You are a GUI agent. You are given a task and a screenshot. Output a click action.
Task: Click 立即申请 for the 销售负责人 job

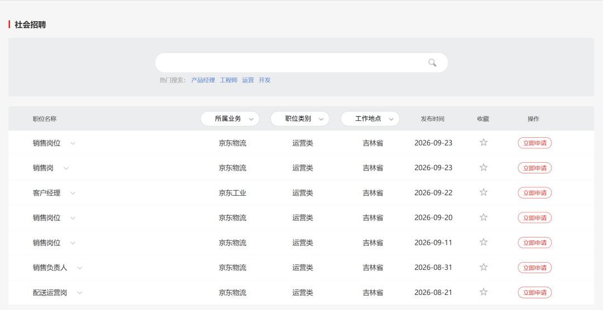coord(534,268)
